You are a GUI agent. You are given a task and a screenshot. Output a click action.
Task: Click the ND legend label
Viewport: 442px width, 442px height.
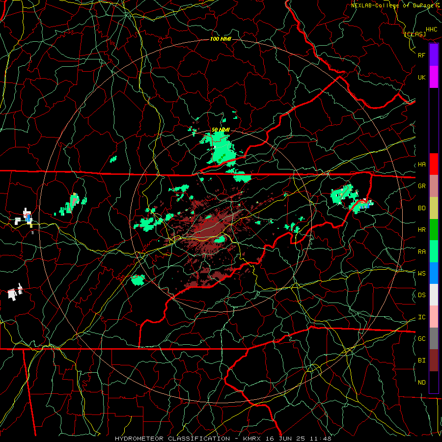tap(421, 382)
